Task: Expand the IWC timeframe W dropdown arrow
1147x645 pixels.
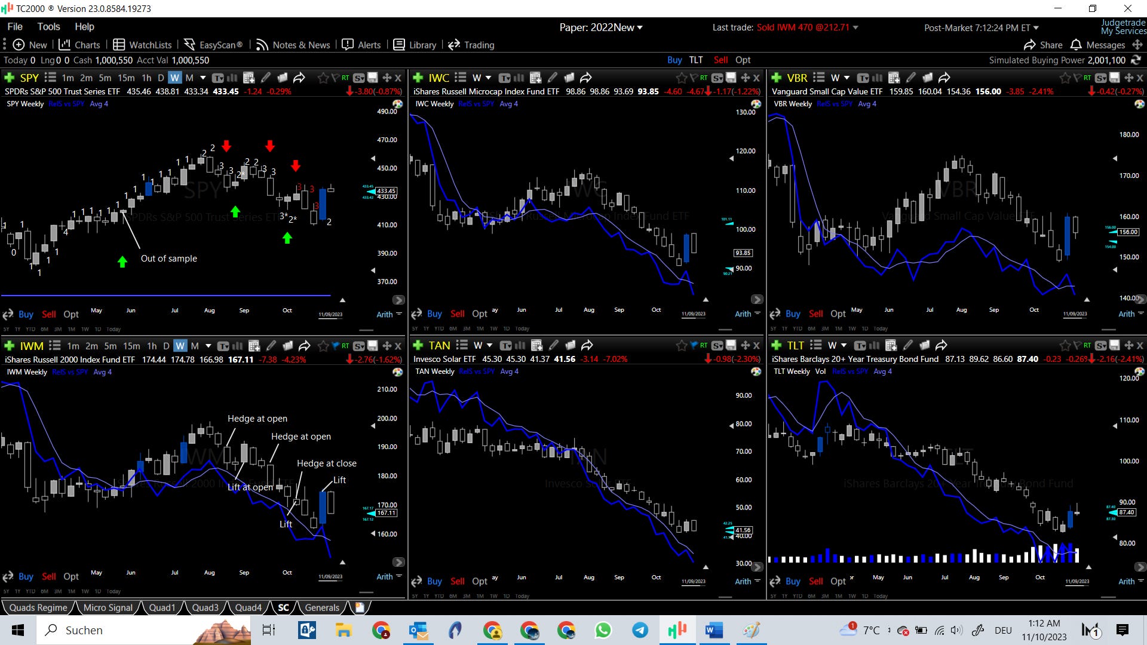Action: tap(488, 78)
